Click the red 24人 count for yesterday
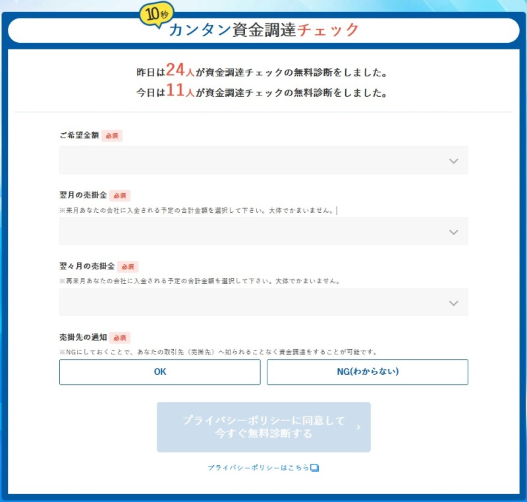 [x=179, y=71]
